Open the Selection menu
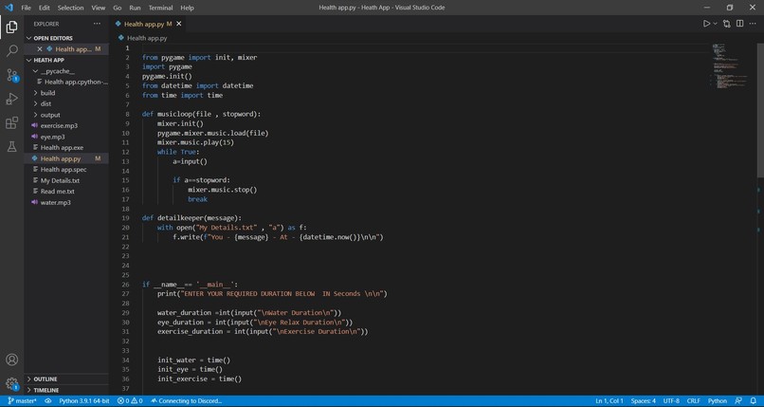Viewport: 764px width, 407px height. (x=71, y=8)
